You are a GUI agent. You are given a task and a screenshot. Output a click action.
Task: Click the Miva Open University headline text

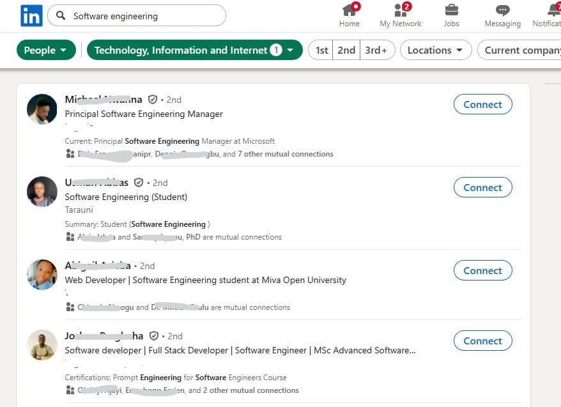click(x=205, y=280)
